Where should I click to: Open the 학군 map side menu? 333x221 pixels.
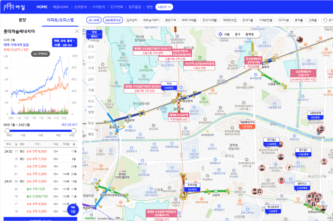coord(91,123)
